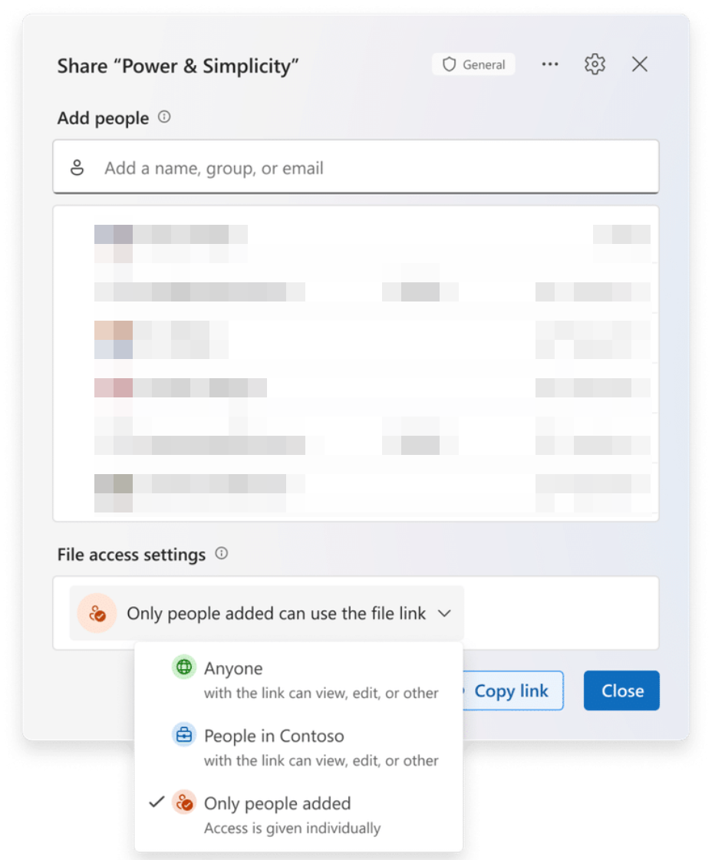Click the Copy link button
715x860 pixels.
(x=511, y=690)
